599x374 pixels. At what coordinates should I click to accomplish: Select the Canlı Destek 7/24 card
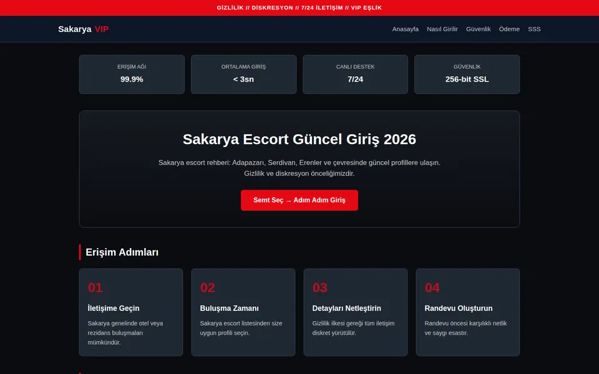[355, 74]
